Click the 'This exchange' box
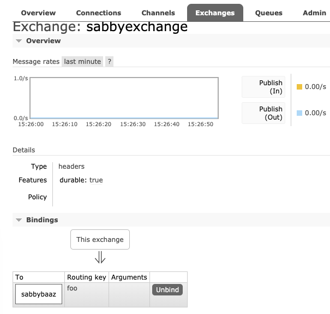This screenshot has width=330, height=314. click(100, 239)
